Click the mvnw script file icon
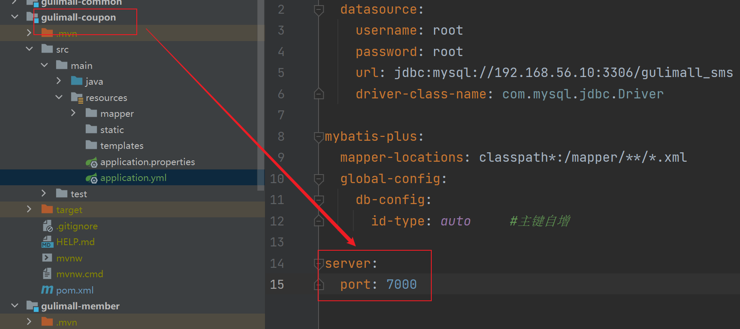This screenshot has width=740, height=329. click(47, 258)
